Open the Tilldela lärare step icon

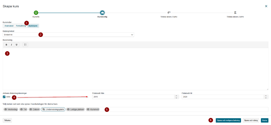click(x=169, y=12)
